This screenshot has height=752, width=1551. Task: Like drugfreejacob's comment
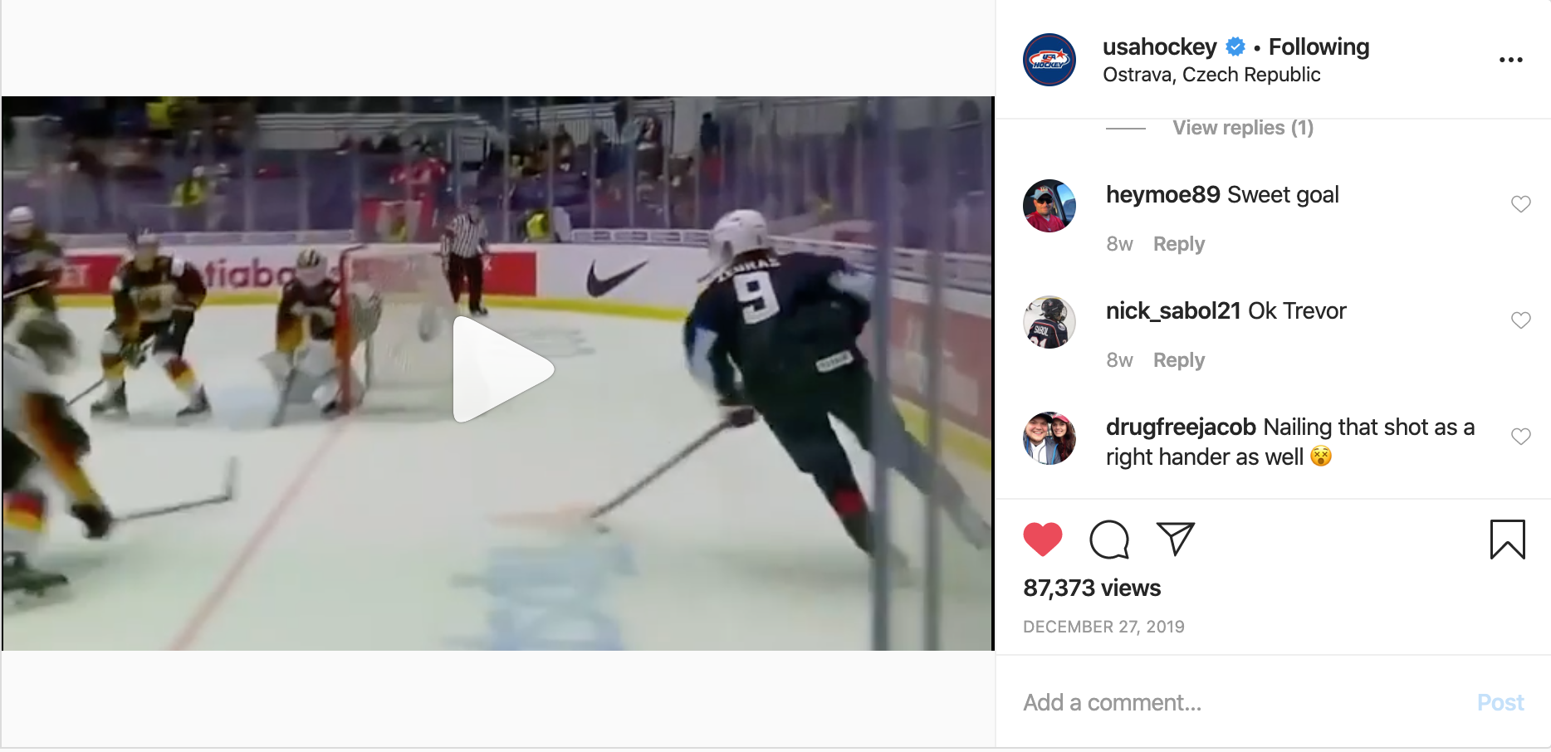pos(1521,437)
